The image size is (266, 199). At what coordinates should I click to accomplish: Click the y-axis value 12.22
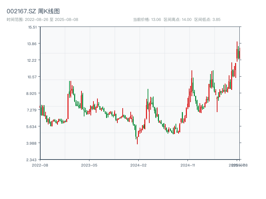coord(32,60)
